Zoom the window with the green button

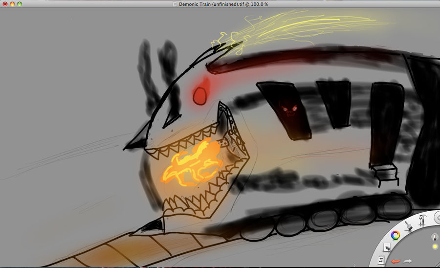pyautogui.click(x=20, y=4)
